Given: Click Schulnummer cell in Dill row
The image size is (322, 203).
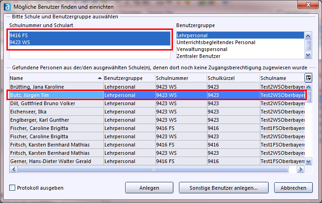Looking at the screenshot, I should [181, 103].
